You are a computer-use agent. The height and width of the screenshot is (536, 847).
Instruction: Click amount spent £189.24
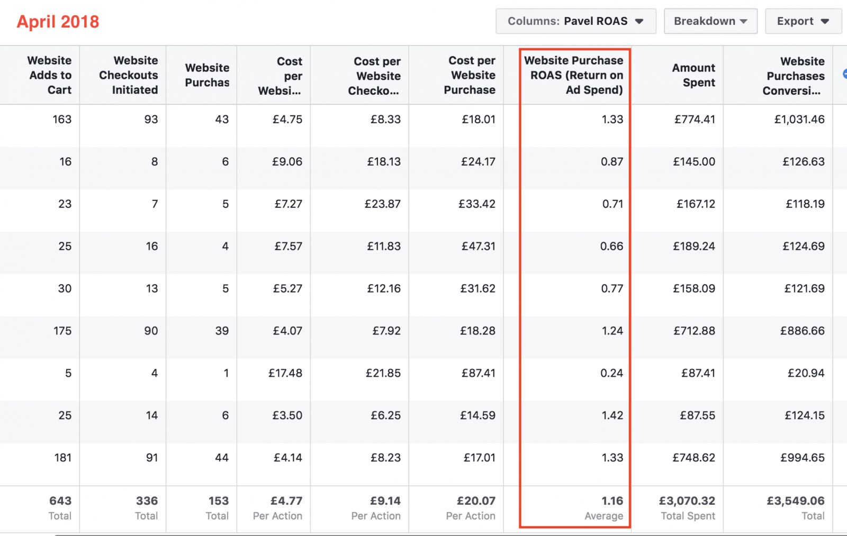click(x=694, y=247)
